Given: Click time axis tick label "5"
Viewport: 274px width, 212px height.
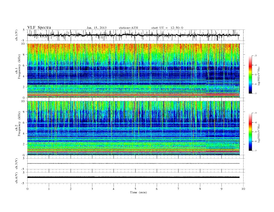Looking at the screenshot, I should click(x=135, y=189).
